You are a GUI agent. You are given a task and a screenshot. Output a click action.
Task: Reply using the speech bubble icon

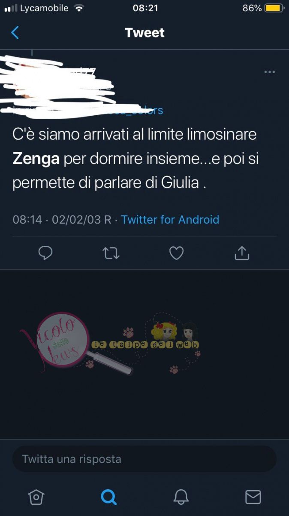45,253
